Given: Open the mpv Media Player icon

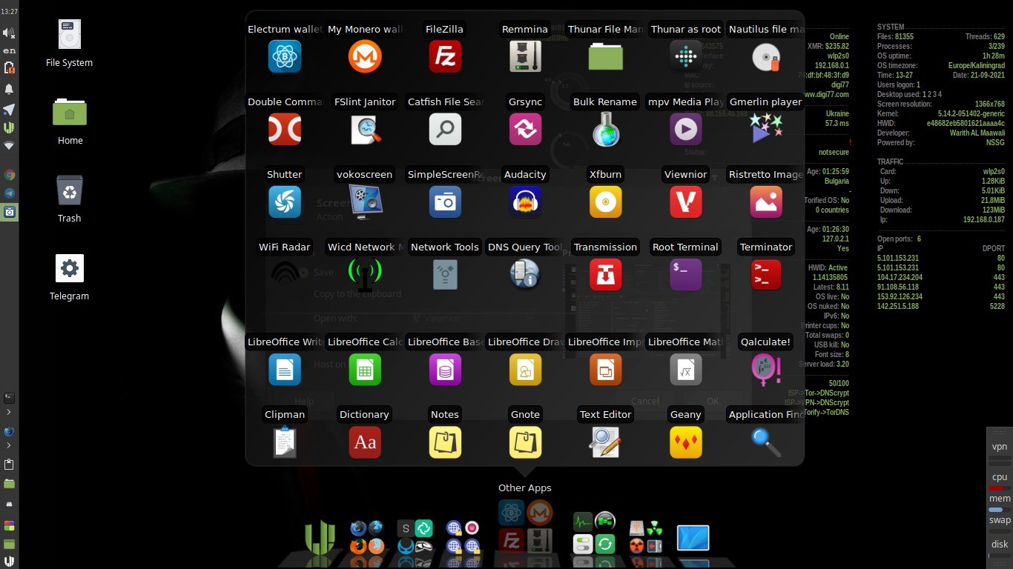Looking at the screenshot, I should pyautogui.click(x=685, y=129).
